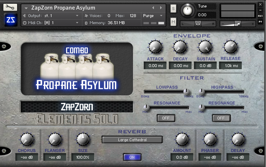Click the Phaser knob

210,140
